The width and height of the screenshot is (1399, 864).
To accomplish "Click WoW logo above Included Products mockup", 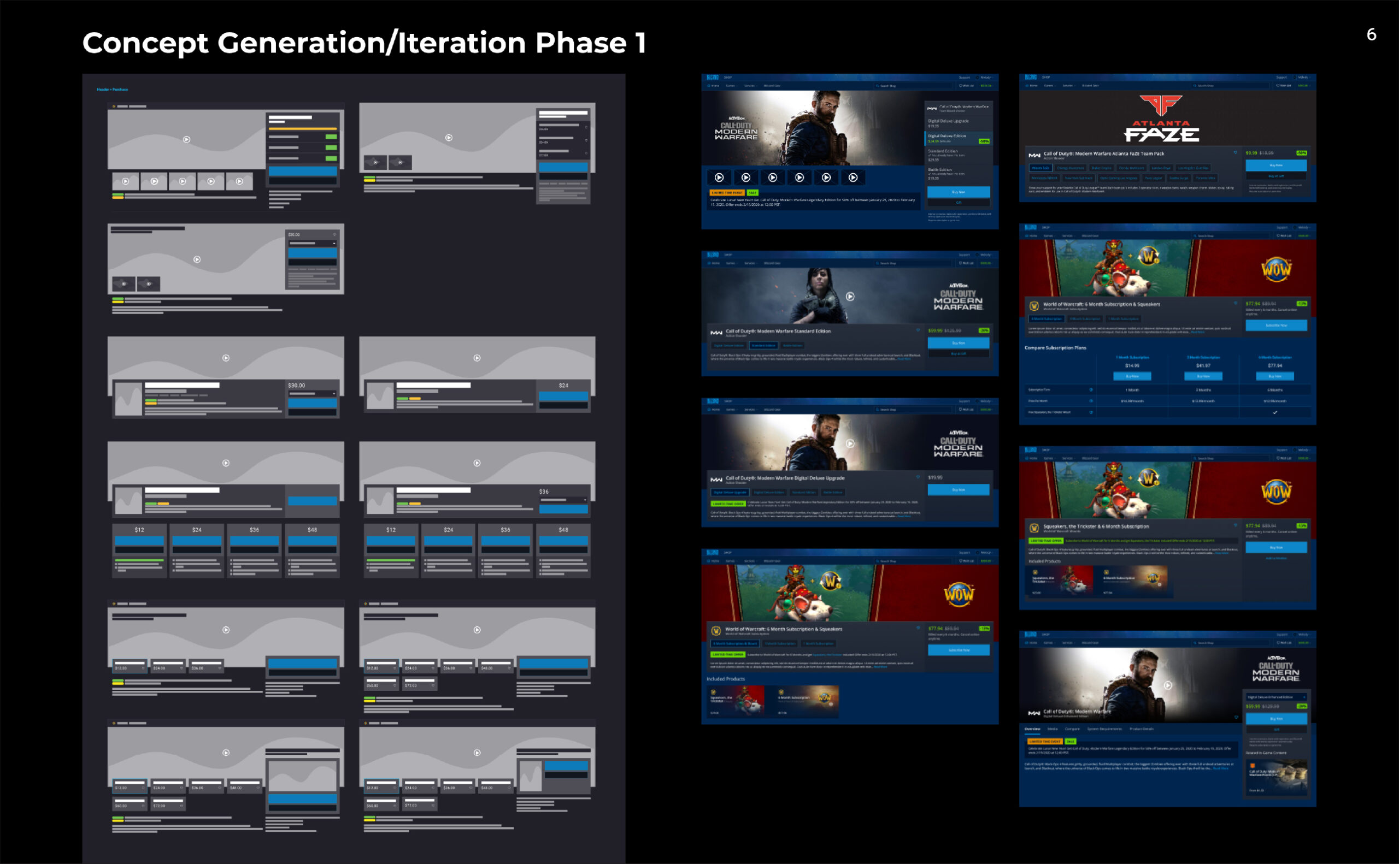I will 959,594.
